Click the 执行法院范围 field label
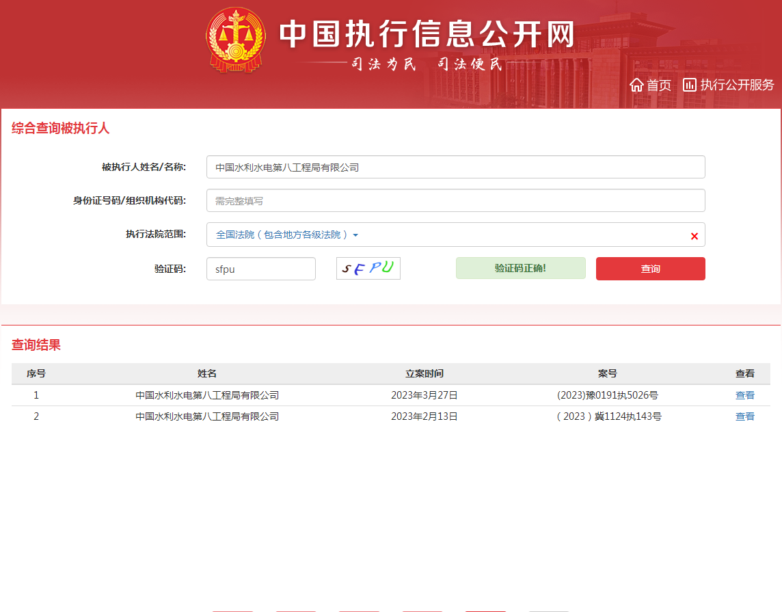The width and height of the screenshot is (782, 612). click(x=156, y=234)
